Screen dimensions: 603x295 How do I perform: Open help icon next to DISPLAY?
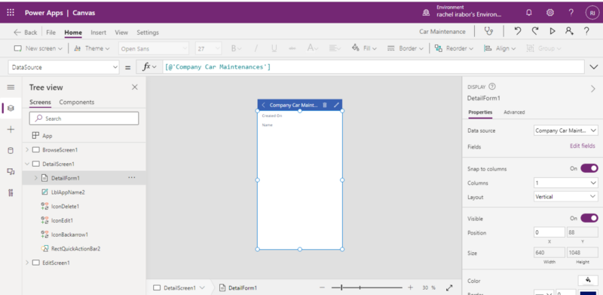pos(492,87)
